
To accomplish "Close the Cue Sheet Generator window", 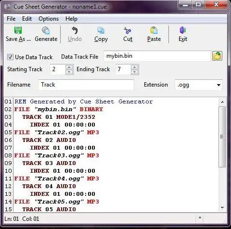I will click(216, 5).
